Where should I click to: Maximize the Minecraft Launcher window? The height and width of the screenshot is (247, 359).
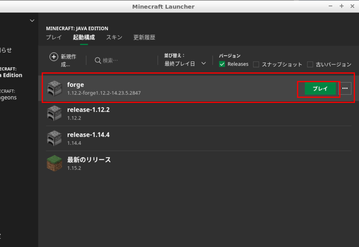341,6
